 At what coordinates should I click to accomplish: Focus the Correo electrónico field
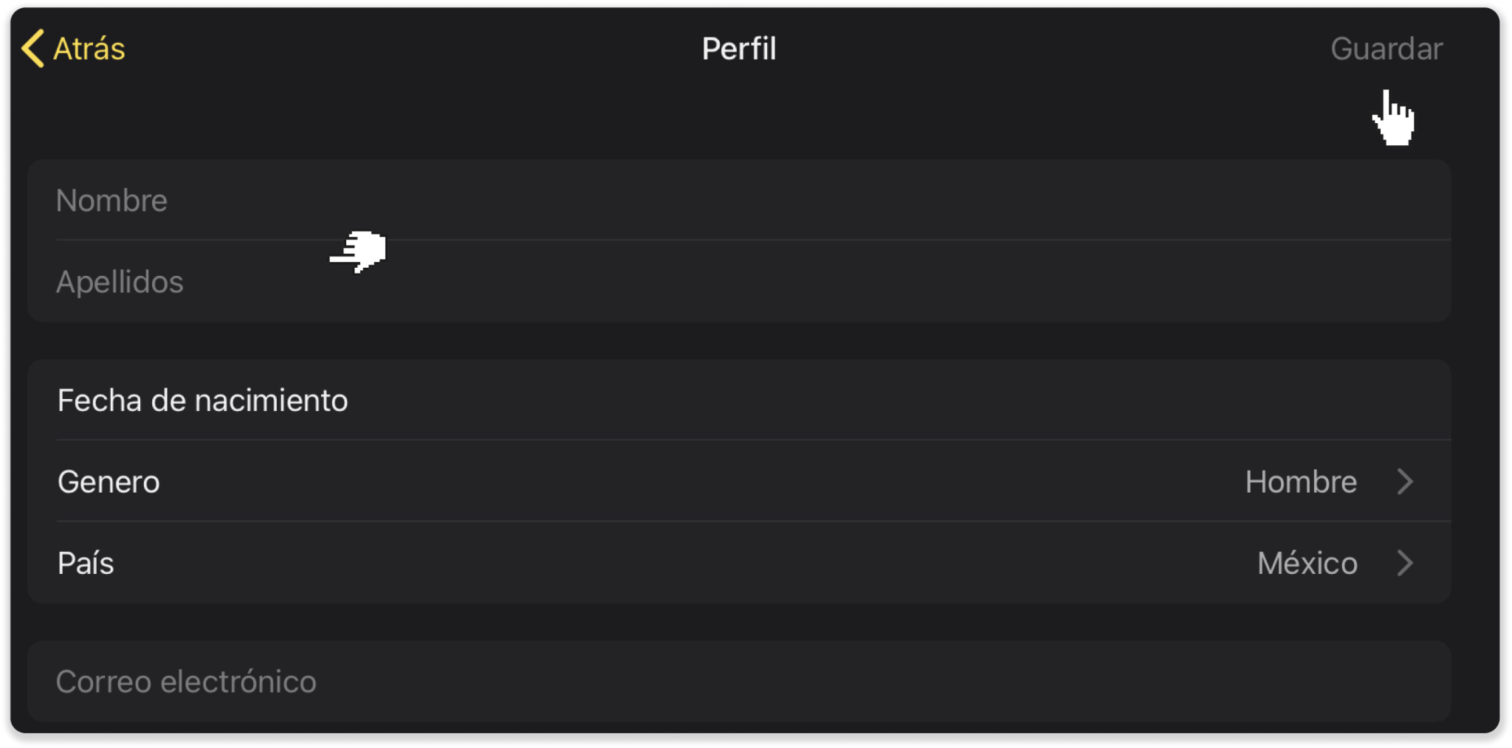[x=738, y=682]
